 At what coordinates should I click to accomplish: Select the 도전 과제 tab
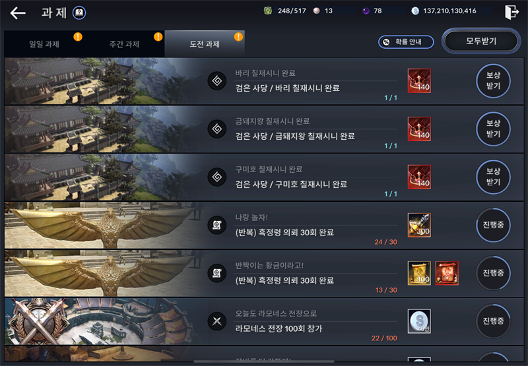click(205, 44)
